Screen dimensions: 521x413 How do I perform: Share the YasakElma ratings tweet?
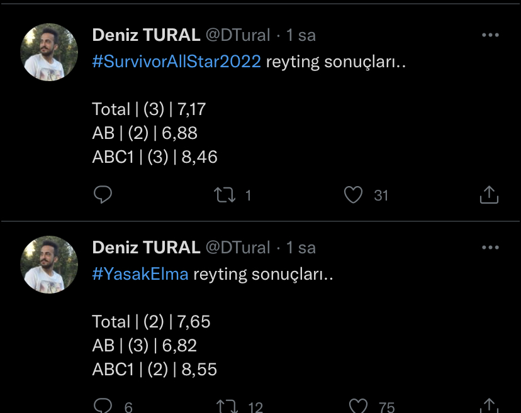point(489,406)
